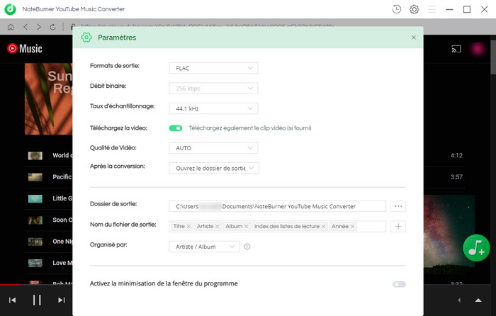Click the Titre tag label
The width and height of the screenshot is (496, 316).
(x=179, y=227)
